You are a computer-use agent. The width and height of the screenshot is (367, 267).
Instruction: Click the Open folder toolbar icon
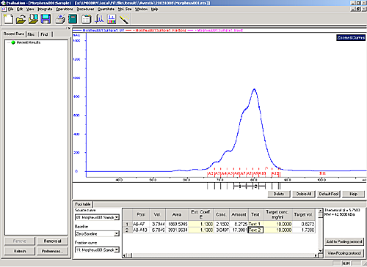pos(21,19)
